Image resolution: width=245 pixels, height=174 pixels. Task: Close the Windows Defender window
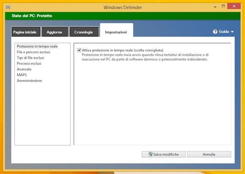tap(234, 6)
